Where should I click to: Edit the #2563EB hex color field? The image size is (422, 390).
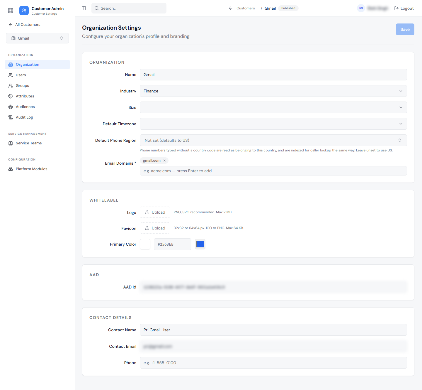click(x=173, y=244)
